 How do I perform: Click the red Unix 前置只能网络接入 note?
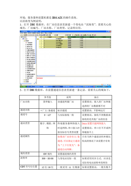coord(94,123)
